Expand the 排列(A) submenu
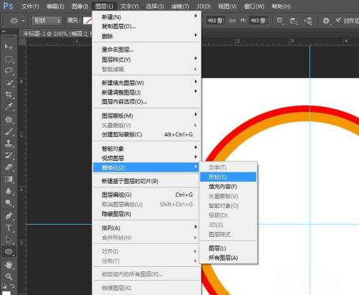 coord(146,228)
